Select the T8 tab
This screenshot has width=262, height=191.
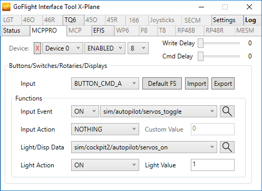pos(167,31)
